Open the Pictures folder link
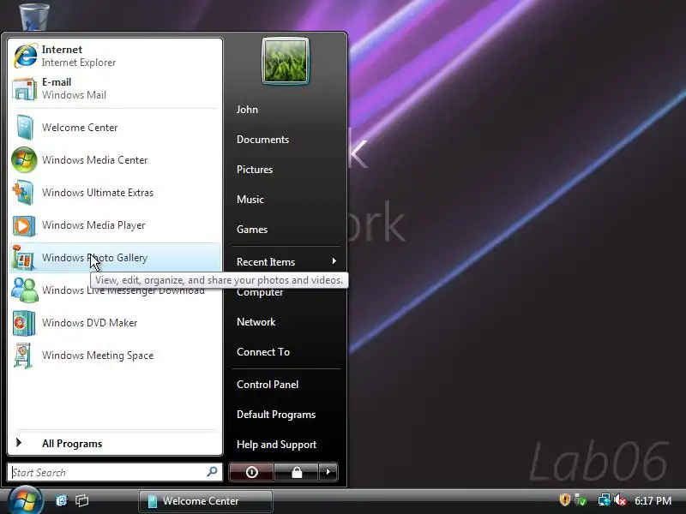Image resolution: width=686 pixels, height=514 pixels. pos(254,170)
